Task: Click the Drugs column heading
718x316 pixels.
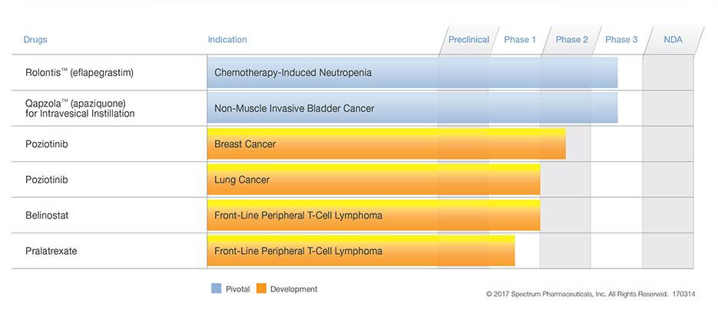Action: [35, 40]
